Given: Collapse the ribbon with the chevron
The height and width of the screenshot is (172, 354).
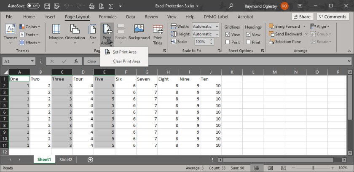Looking at the screenshot, I should coord(349,51).
